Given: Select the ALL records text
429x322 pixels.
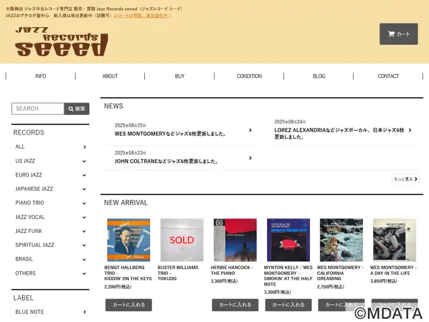Looking at the screenshot, I should tap(20, 147).
